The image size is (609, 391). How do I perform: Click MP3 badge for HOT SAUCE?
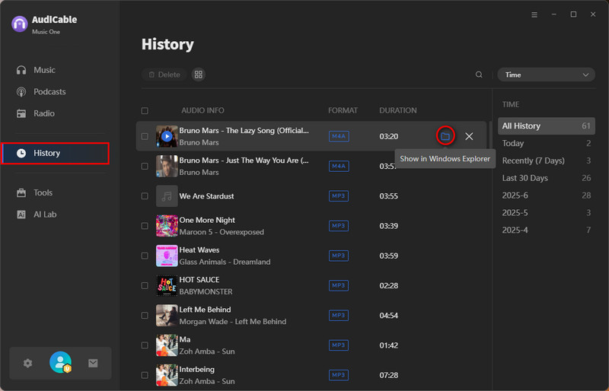pyautogui.click(x=339, y=286)
